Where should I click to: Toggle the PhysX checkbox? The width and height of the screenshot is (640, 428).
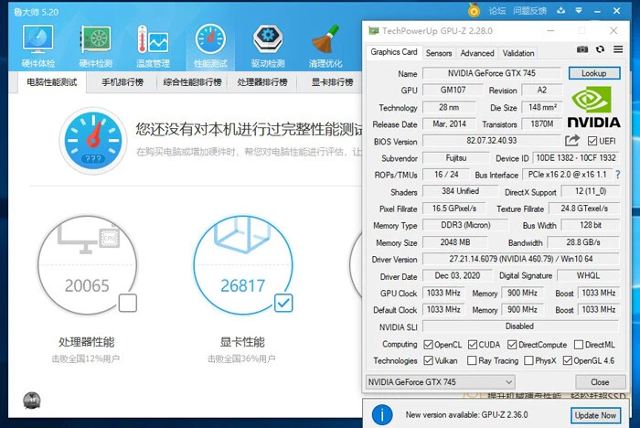point(528,360)
